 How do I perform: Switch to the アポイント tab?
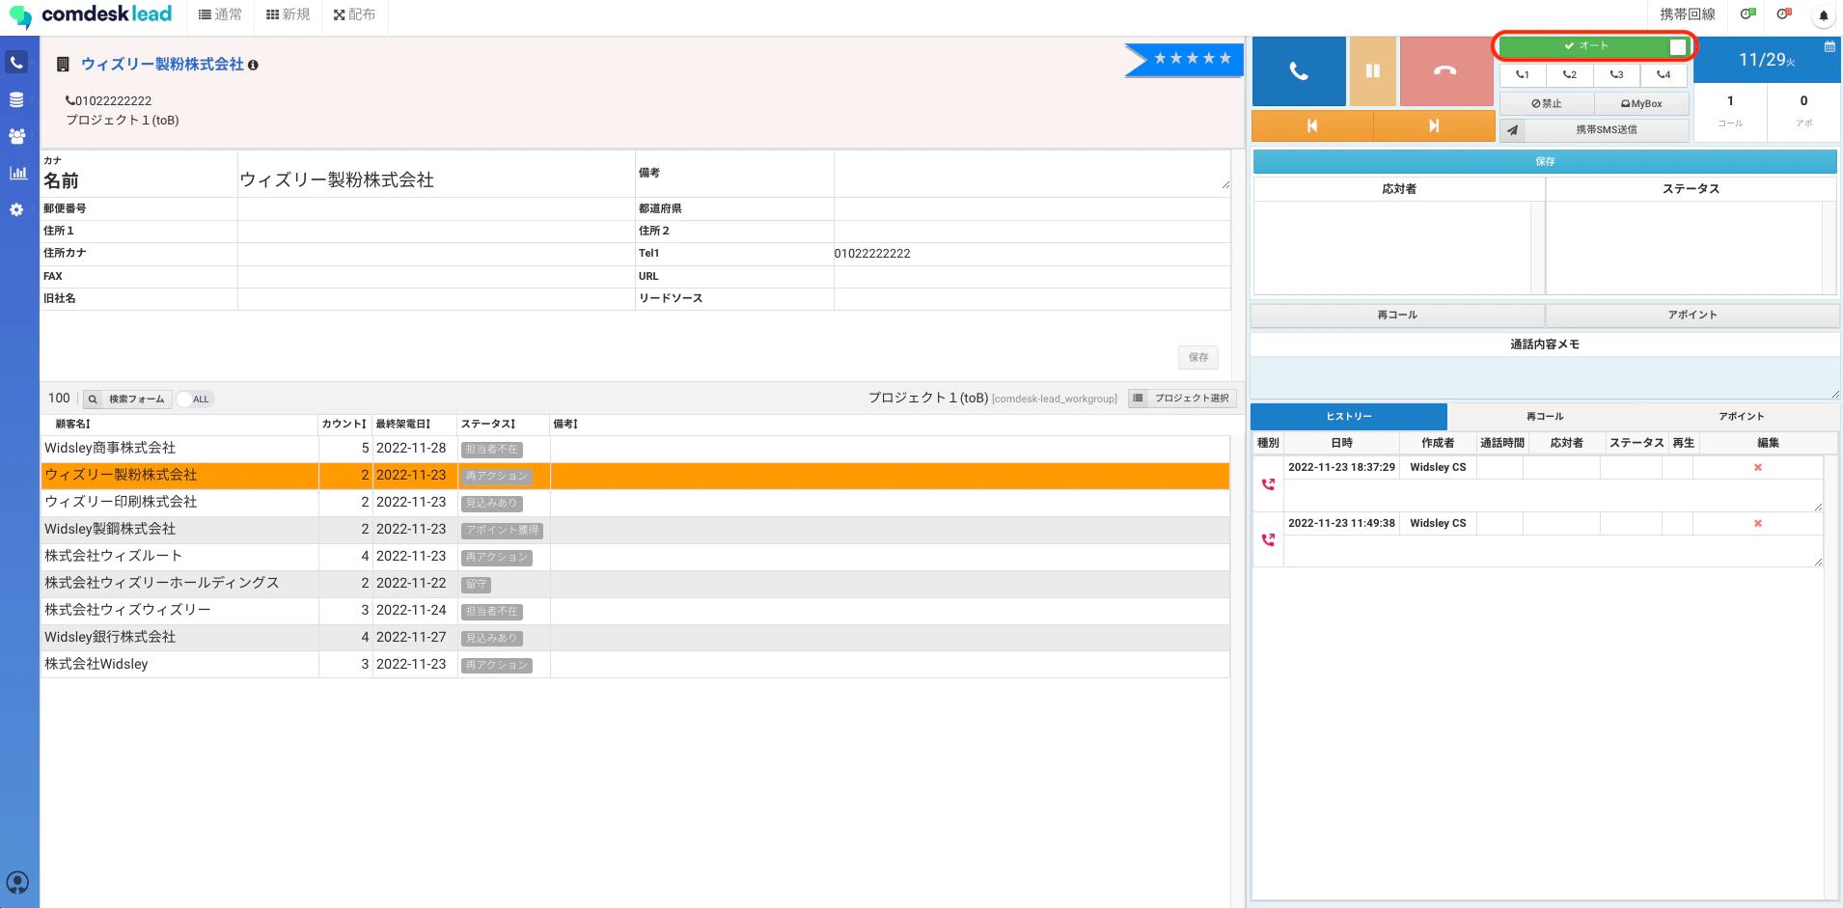click(x=1741, y=416)
